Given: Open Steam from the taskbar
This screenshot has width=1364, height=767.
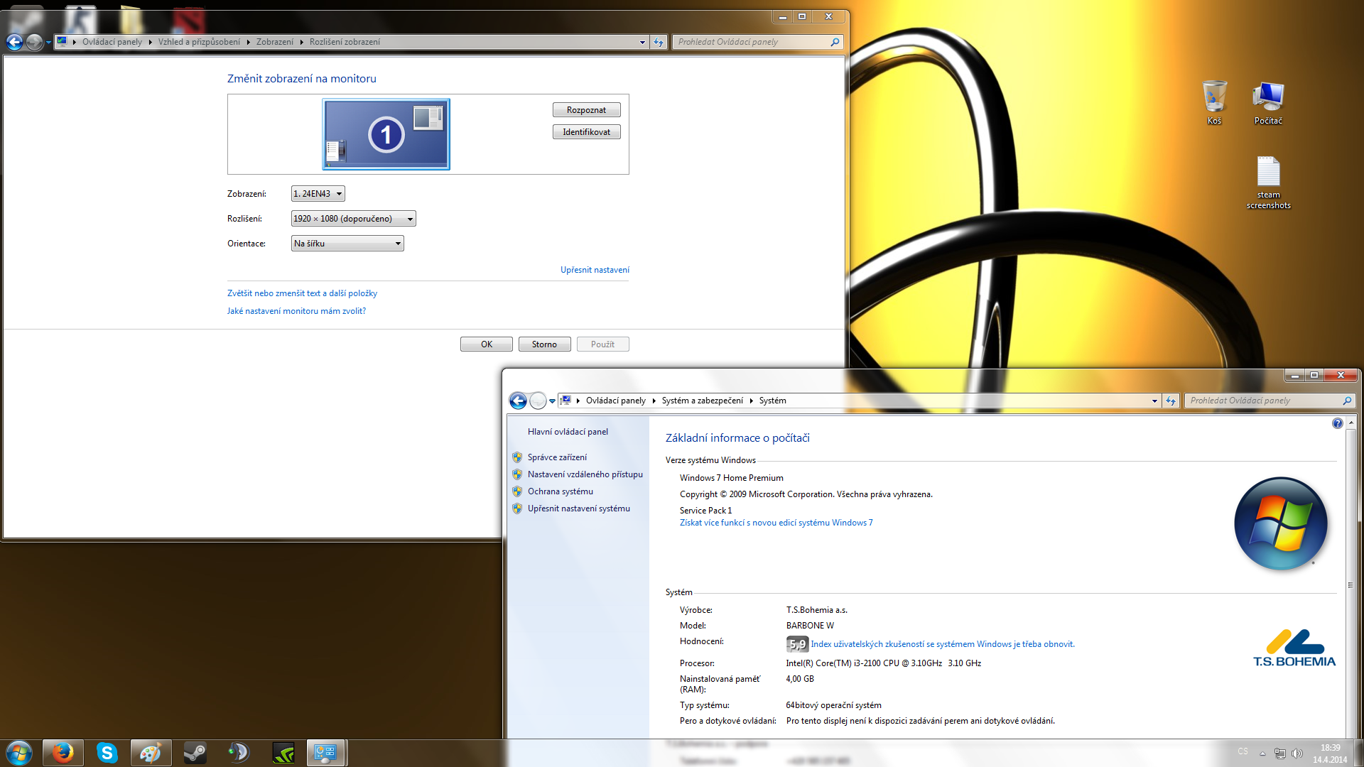Looking at the screenshot, I should tap(195, 753).
